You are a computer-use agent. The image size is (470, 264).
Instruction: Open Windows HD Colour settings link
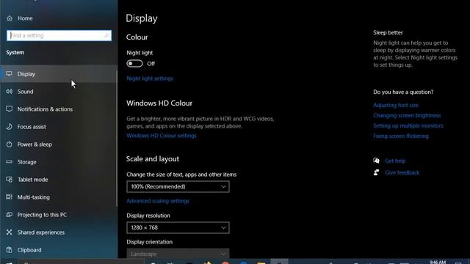click(162, 136)
